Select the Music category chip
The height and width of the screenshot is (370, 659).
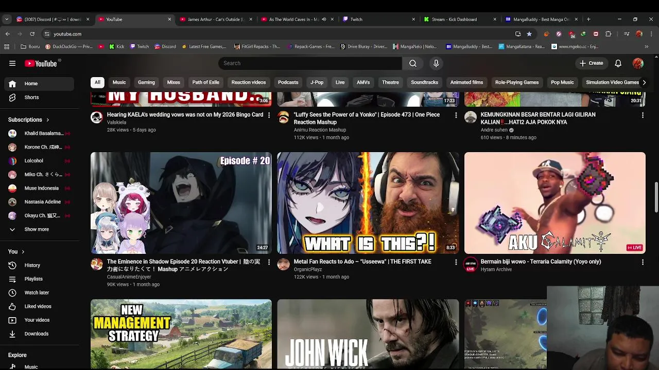click(119, 82)
